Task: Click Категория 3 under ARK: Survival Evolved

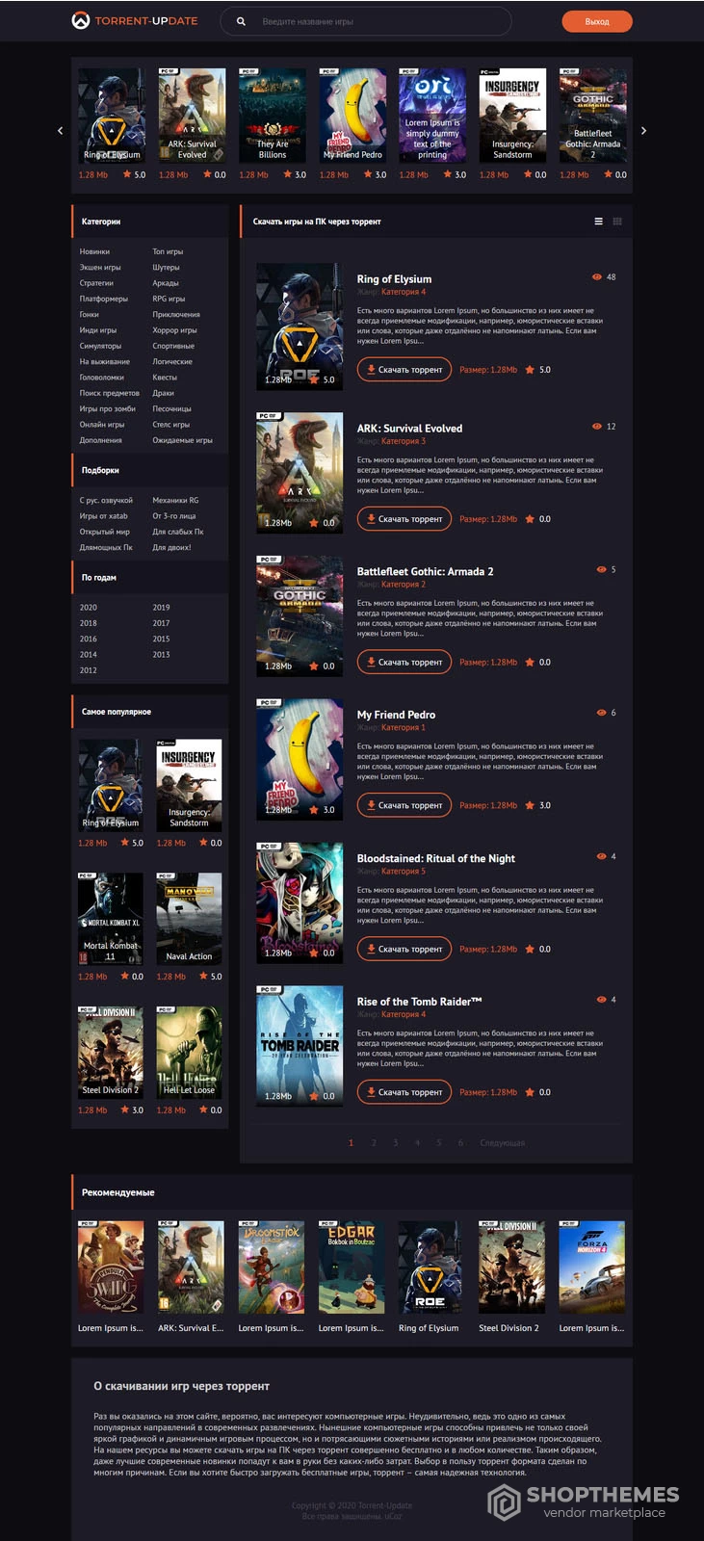Action: click(x=404, y=441)
